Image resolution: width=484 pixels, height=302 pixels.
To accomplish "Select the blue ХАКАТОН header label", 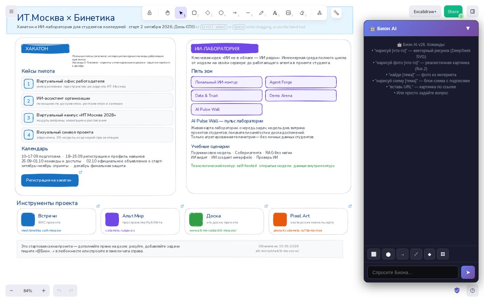I will 45,49.
